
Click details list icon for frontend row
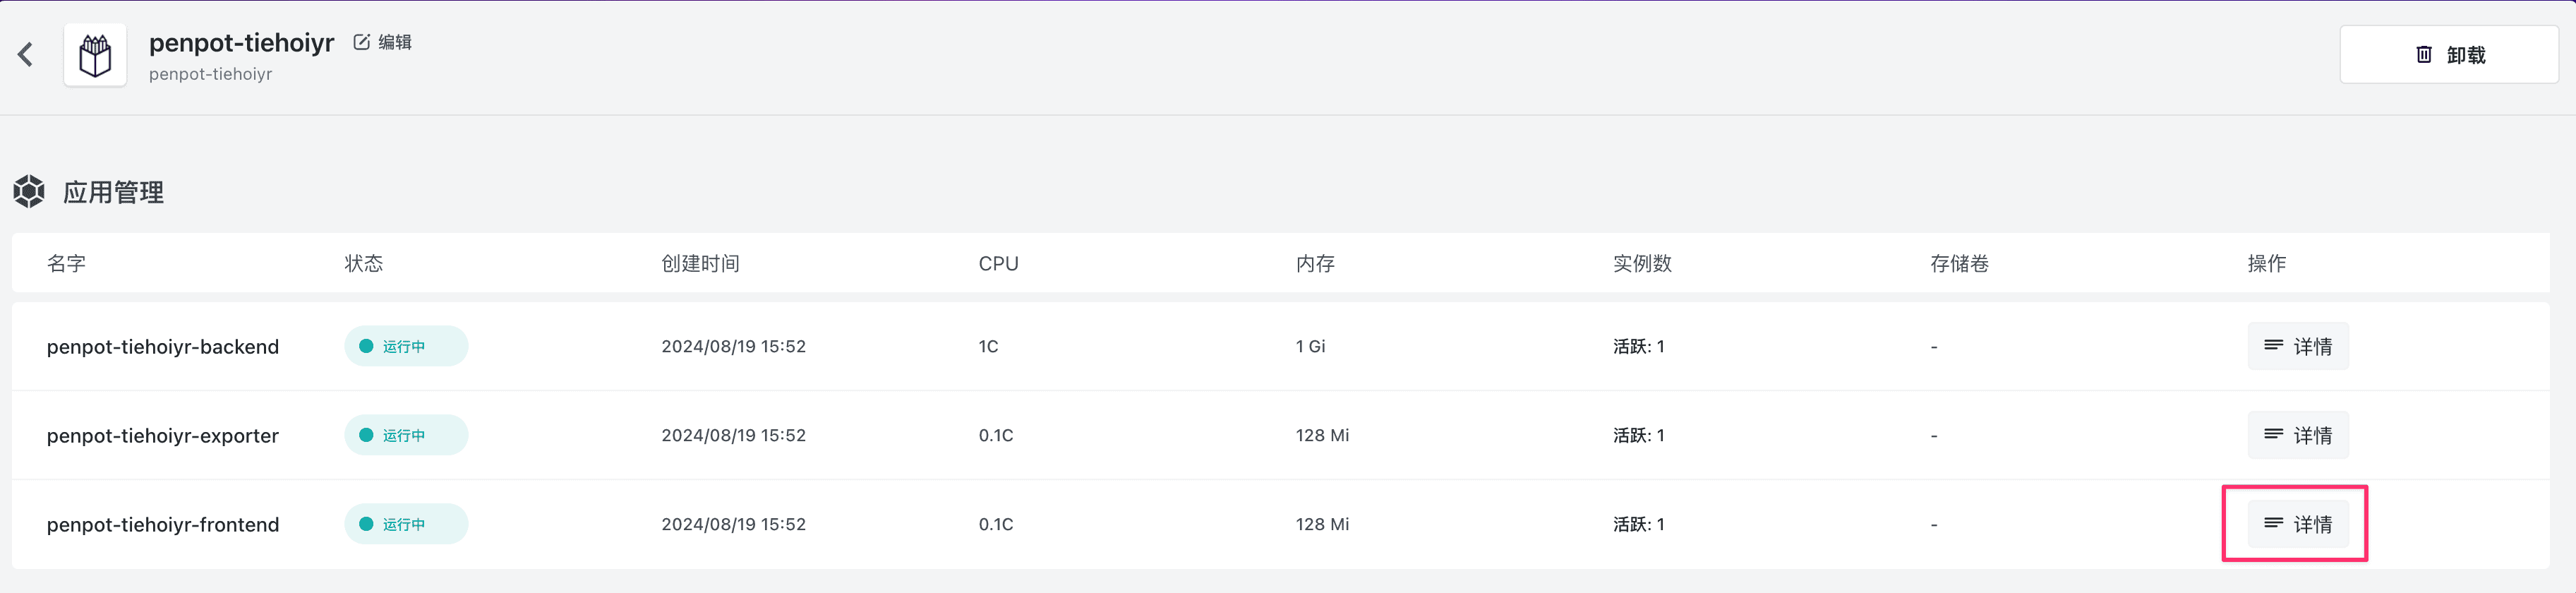2273,523
